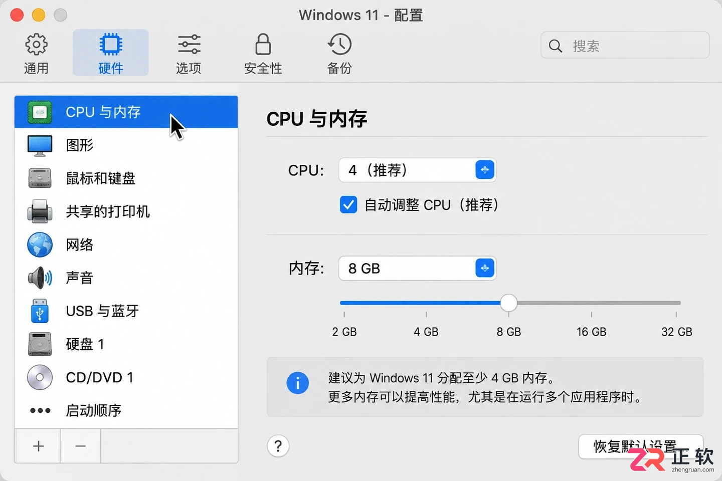
Task: Click the memory slider handle
Action: click(x=508, y=303)
